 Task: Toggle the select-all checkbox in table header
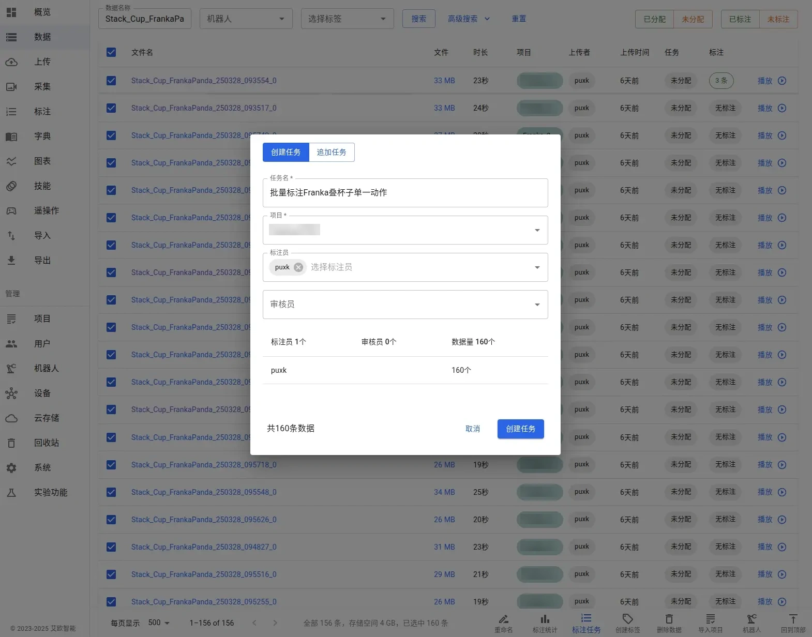(x=111, y=52)
